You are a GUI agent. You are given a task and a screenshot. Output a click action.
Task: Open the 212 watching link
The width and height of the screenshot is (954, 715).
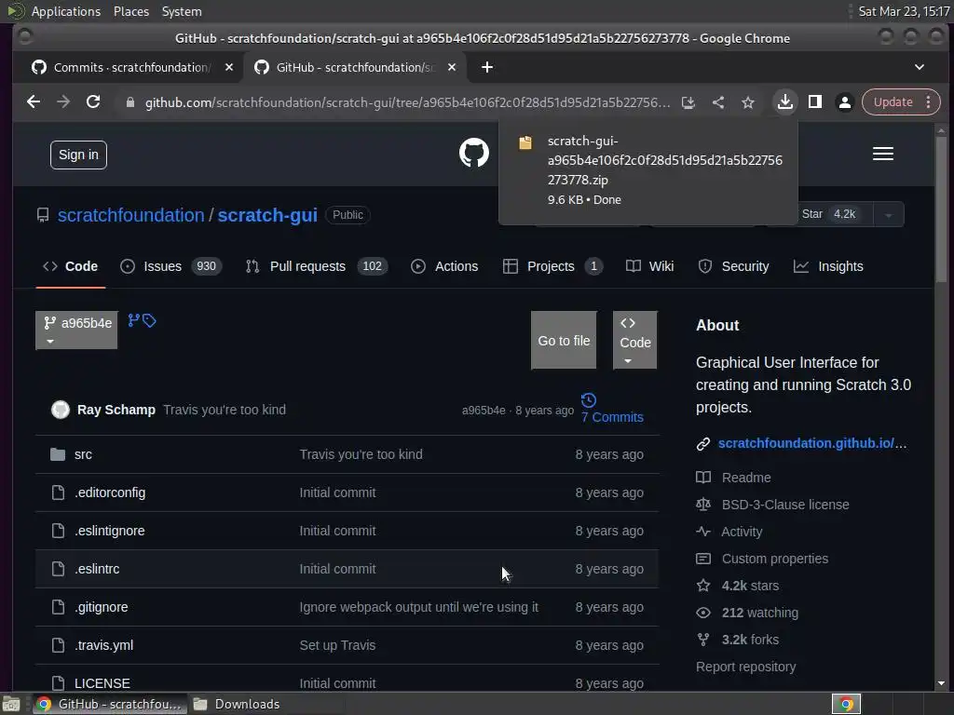pyautogui.click(x=759, y=613)
